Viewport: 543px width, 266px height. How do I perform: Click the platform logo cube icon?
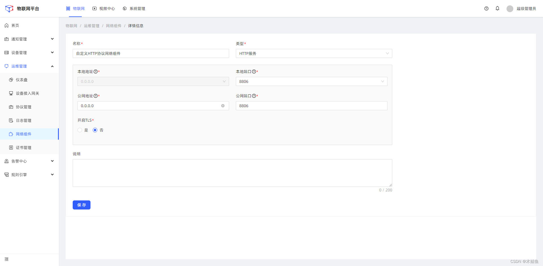[x=9, y=8]
